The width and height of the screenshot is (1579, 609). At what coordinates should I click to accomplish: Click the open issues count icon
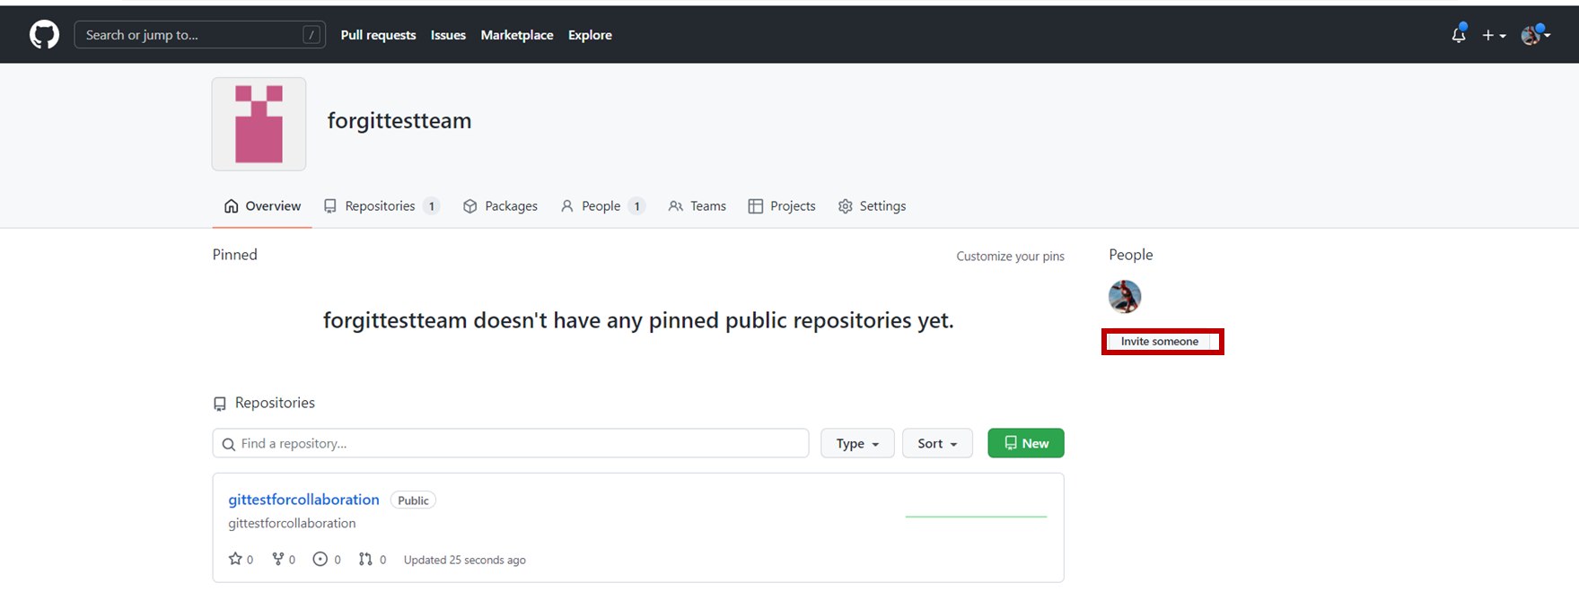coord(320,559)
